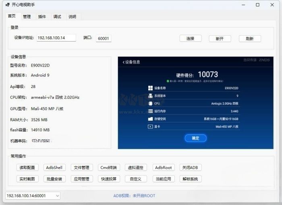Launch Cmd终端
This screenshot has height=205, width=282.
pyautogui.click(x=109, y=167)
